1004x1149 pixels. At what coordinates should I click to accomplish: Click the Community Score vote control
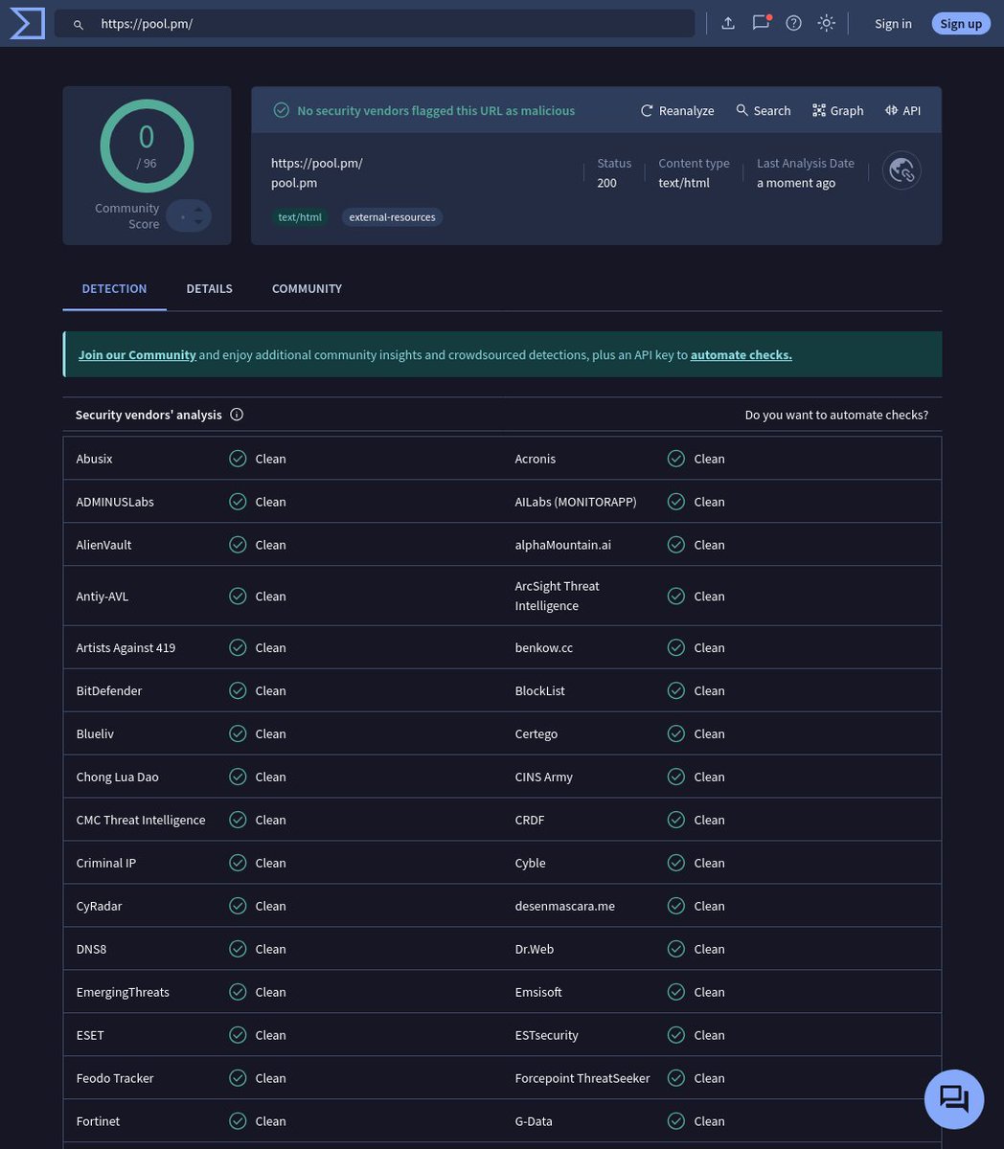(189, 215)
